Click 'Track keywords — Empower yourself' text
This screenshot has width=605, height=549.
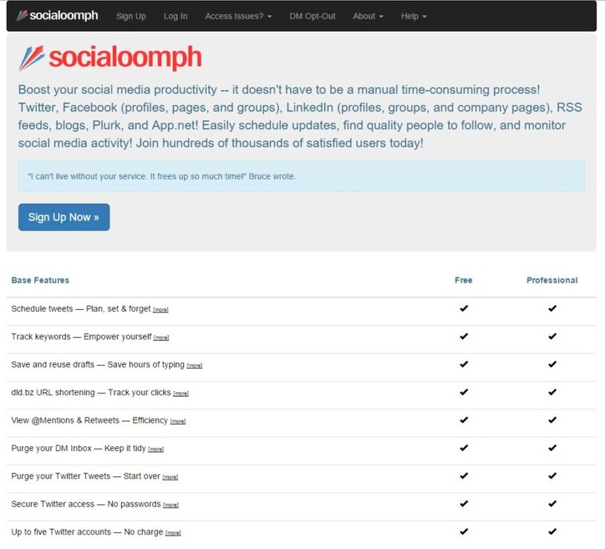pos(81,336)
